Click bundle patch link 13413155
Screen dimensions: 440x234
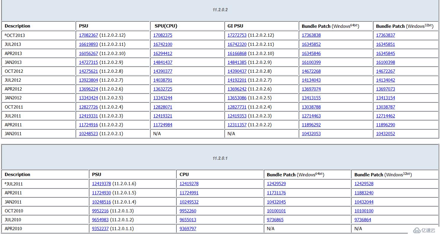311,98
